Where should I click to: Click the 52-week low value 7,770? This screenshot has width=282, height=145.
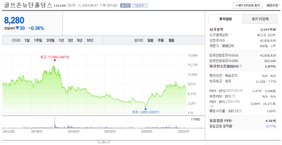pos(272,81)
